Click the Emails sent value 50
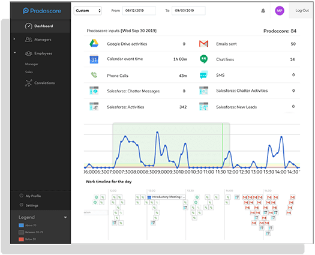The width and height of the screenshot is (315, 255). 293,44
